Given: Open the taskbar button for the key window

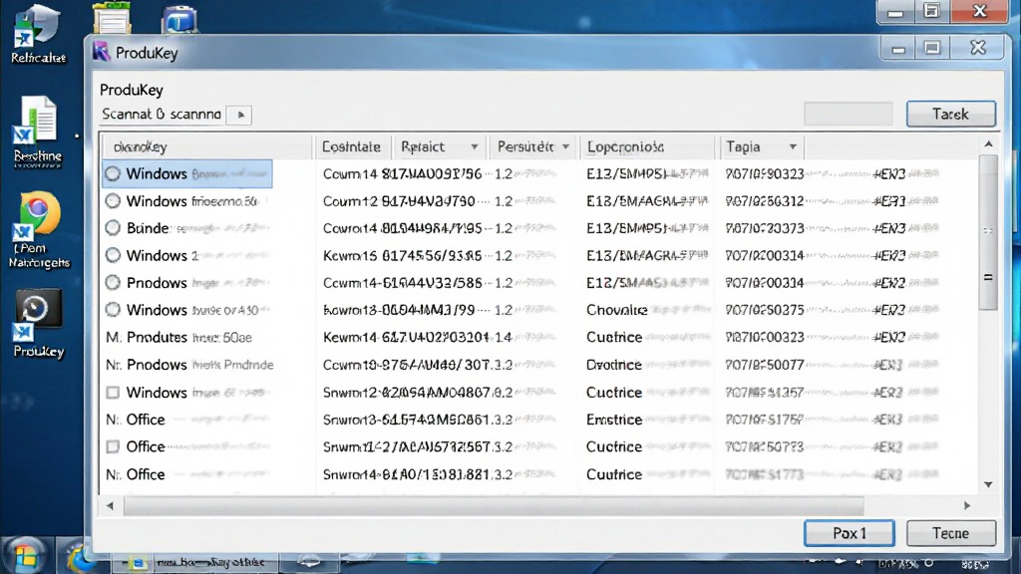Looking at the screenshot, I should [198, 562].
